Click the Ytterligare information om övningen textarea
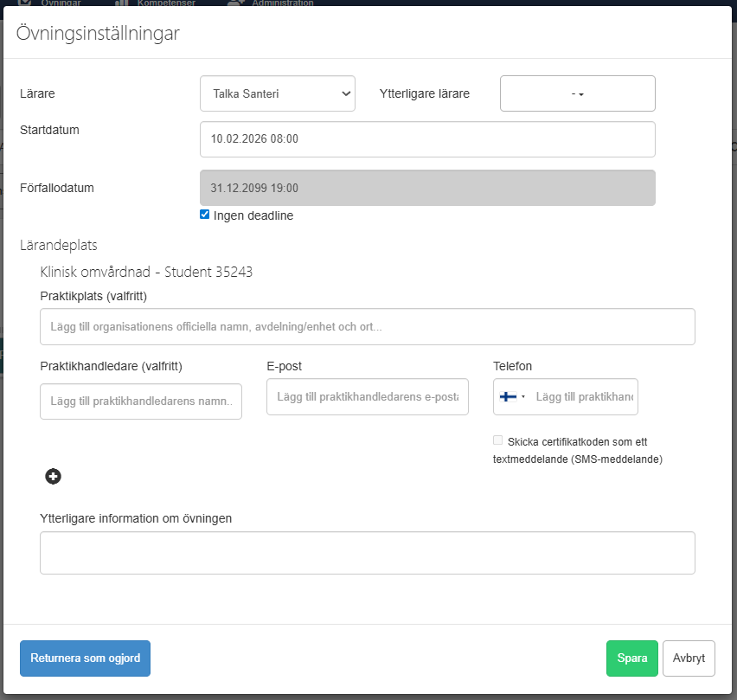 [x=368, y=552]
